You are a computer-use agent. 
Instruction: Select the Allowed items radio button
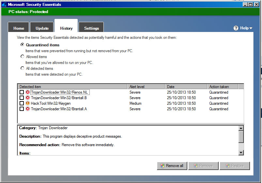click(x=23, y=56)
